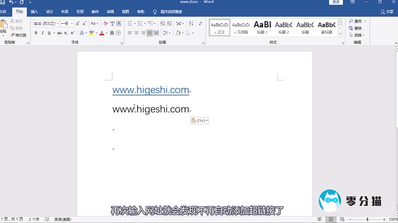The width and height of the screenshot is (398, 223).
Task: Open the 布局 (Layout) ribbon tab
Action: tap(65, 11)
